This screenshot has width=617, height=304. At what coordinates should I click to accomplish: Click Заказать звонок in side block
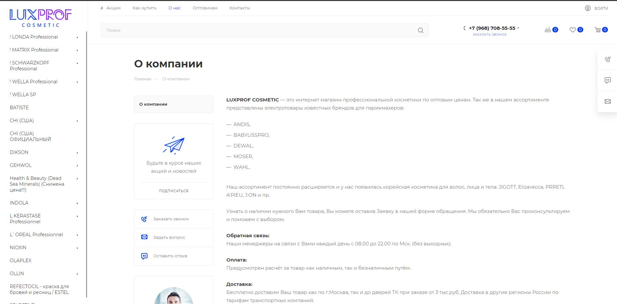click(x=171, y=219)
